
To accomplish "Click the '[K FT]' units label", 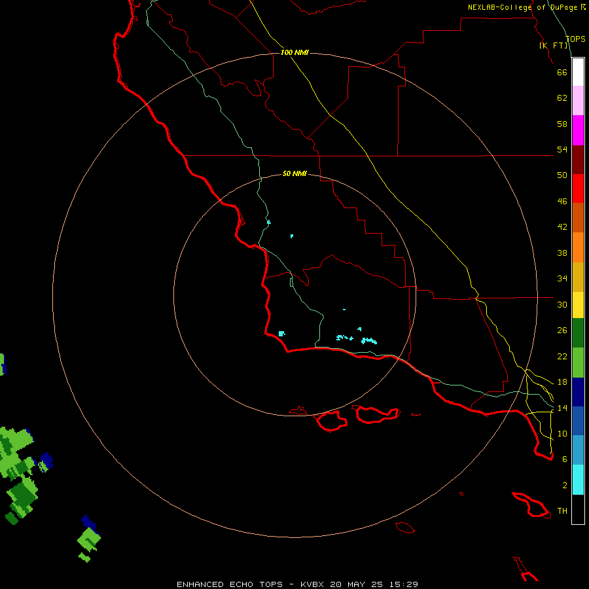I will coord(554,45).
